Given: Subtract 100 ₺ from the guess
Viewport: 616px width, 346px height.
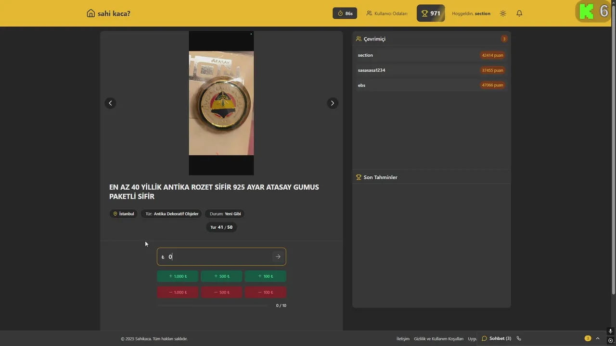Looking at the screenshot, I should point(265,292).
